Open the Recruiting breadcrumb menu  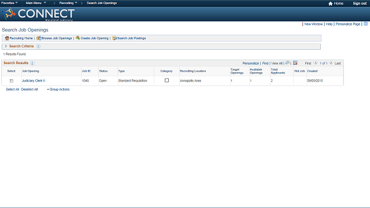(x=68, y=3)
